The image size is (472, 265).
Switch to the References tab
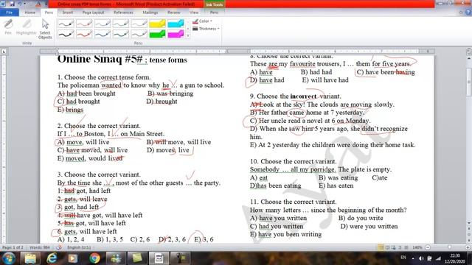pos(123,13)
